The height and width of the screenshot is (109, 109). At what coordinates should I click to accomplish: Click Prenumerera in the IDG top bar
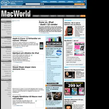53,2
